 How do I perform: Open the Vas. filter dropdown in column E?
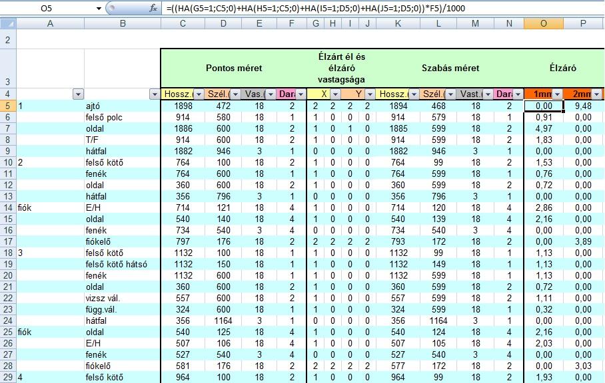click(x=271, y=94)
